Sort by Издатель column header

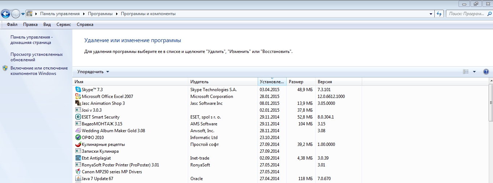click(223, 82)
